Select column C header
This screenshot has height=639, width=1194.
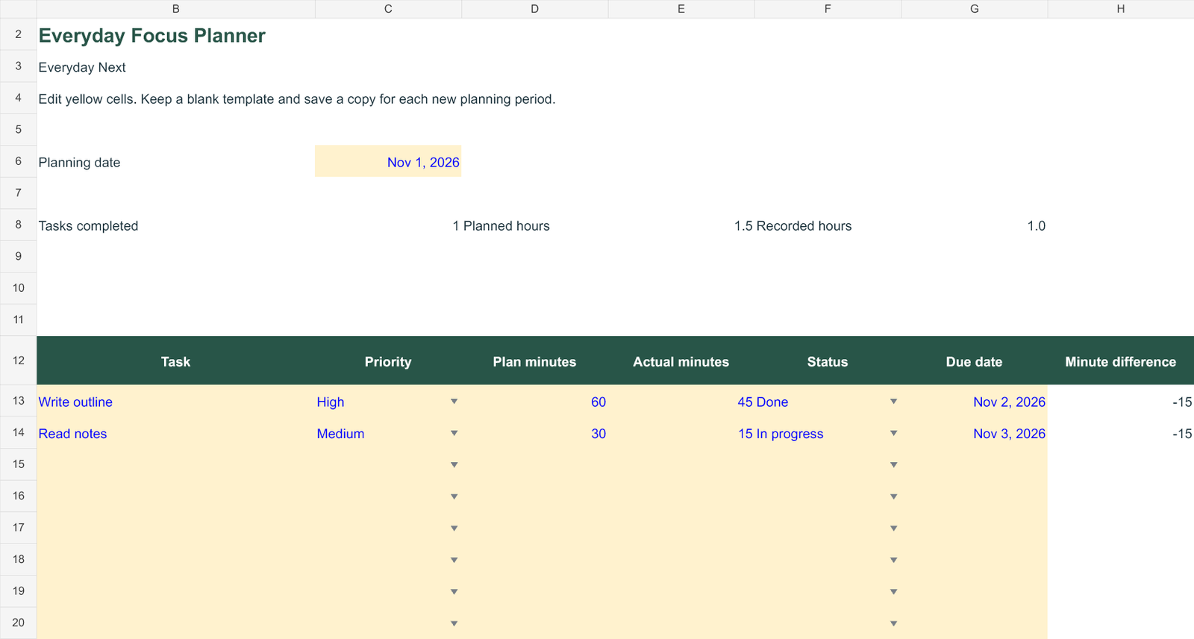coord(388,9)
